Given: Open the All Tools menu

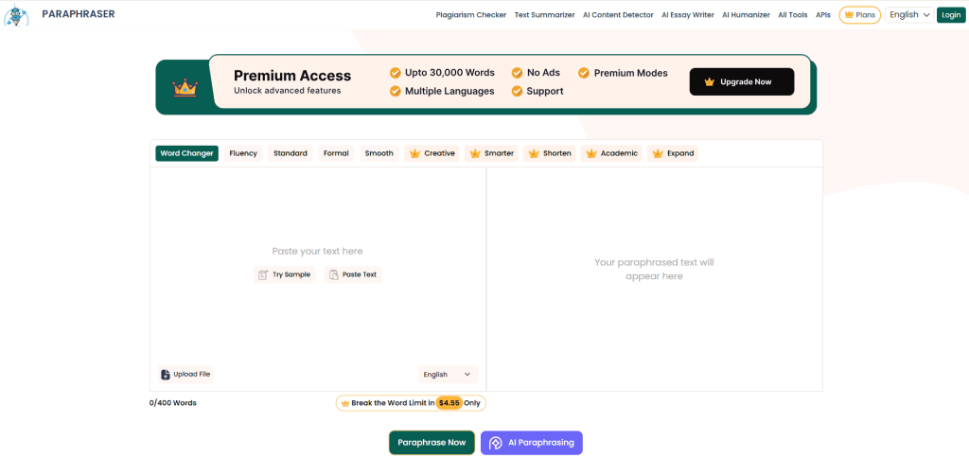Looking at the screenshot, I should click(x=792, y=15).
